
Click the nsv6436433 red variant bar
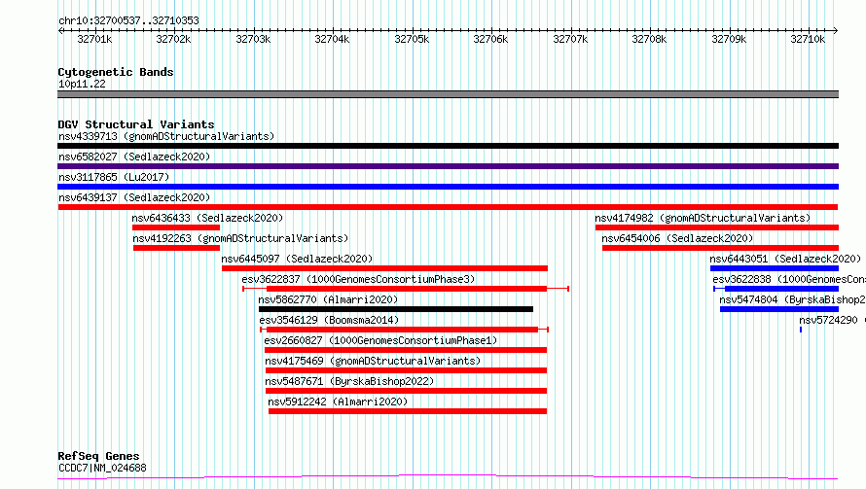click(175, 227)
